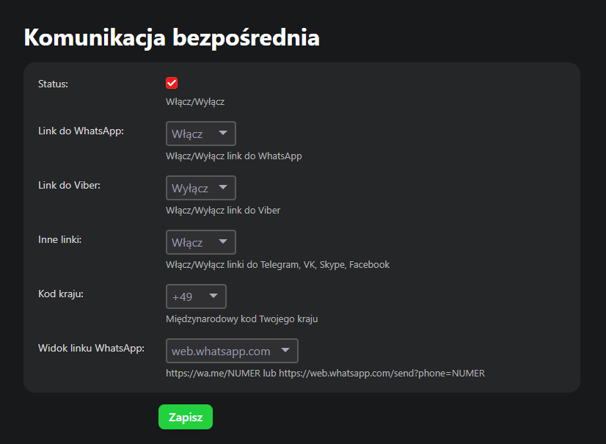Open the Link do WhatsApp dropdown
Image resolution: width=606 pixels, height=444 pixels.
tap(200, 134)
